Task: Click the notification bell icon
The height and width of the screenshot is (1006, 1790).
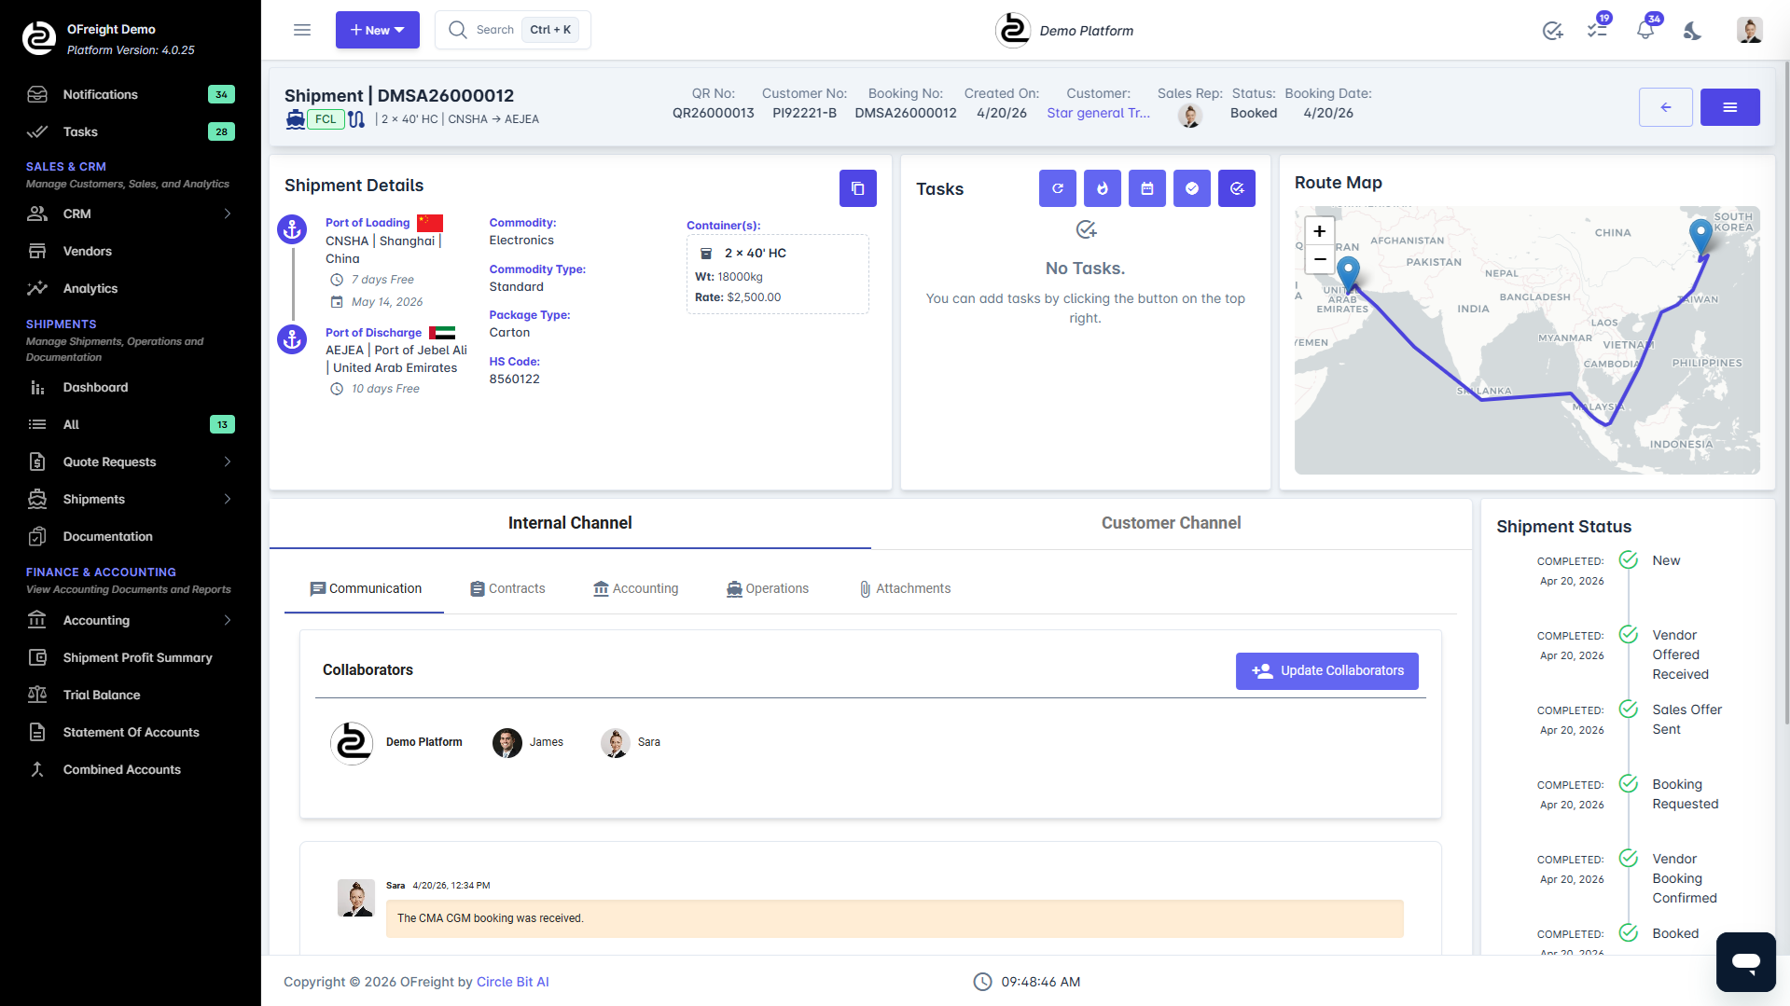Action: (x=1644, y=31)
